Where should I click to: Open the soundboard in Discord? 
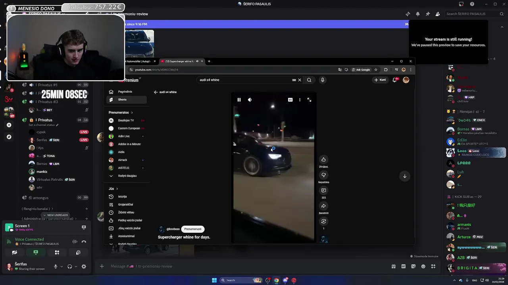(x=78, y=253)
